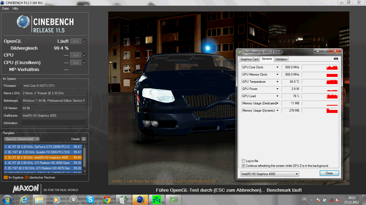Open the GPU Temperature sensor dropdown
366x205 pixels.
pos(277,82)
